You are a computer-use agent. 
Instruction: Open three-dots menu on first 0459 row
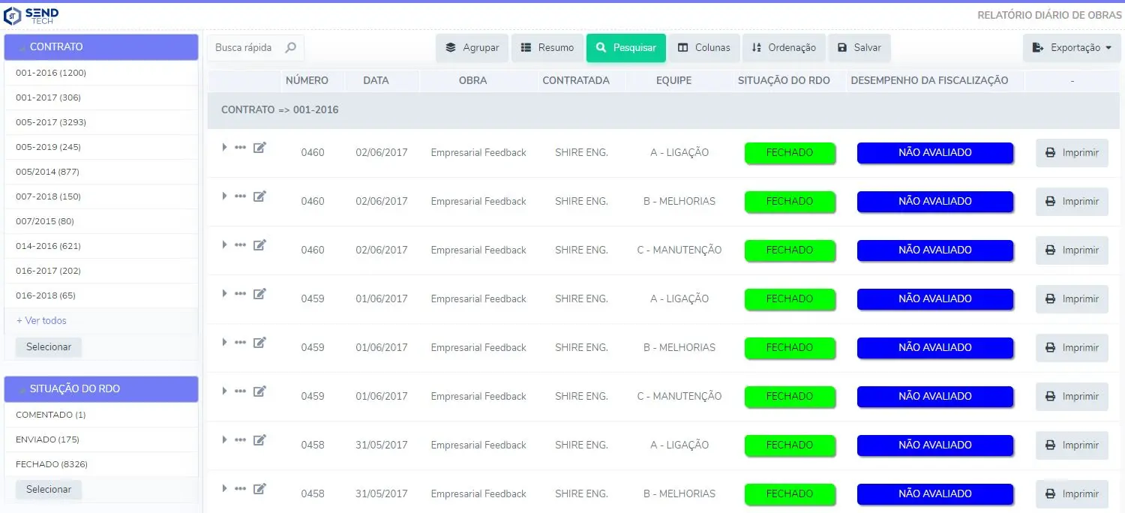240,294
